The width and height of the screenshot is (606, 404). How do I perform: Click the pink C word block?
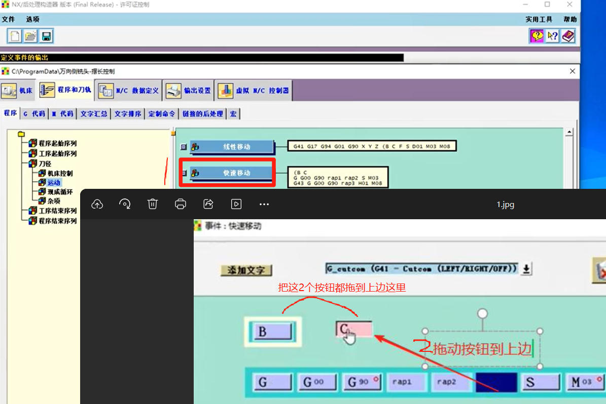354,329
